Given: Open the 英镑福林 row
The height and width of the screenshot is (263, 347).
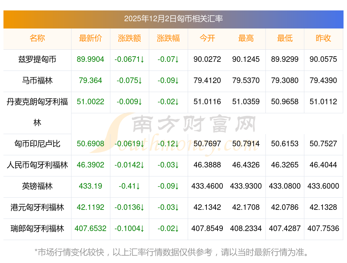Looking at the screenshot, I should coord(37,186).
